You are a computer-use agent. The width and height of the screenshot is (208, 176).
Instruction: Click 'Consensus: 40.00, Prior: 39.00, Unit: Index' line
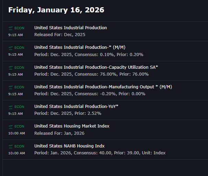click(100, 153)
